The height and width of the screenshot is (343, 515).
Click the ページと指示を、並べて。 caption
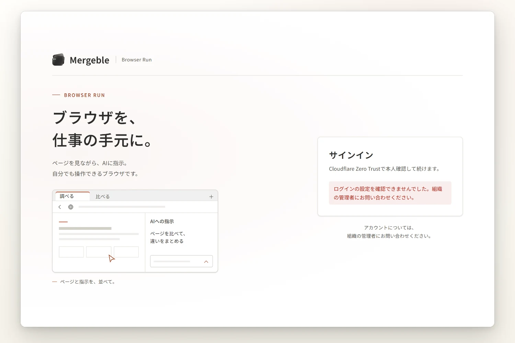[x=88, y=282]
